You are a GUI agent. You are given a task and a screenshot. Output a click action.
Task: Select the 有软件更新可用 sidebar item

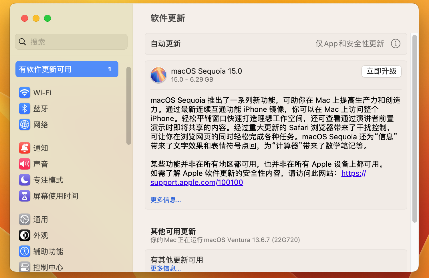67,69
